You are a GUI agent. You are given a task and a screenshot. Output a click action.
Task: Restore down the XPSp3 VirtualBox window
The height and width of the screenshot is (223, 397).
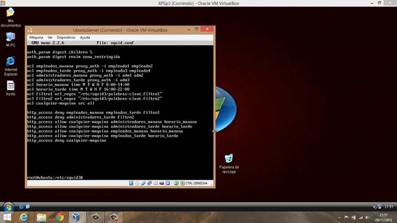[x=379, y=3]
